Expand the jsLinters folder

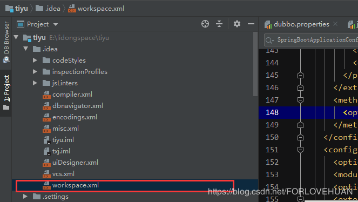click(35, 83)
